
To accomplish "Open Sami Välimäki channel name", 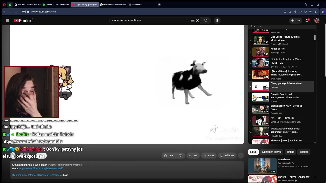I will (285, 163).
